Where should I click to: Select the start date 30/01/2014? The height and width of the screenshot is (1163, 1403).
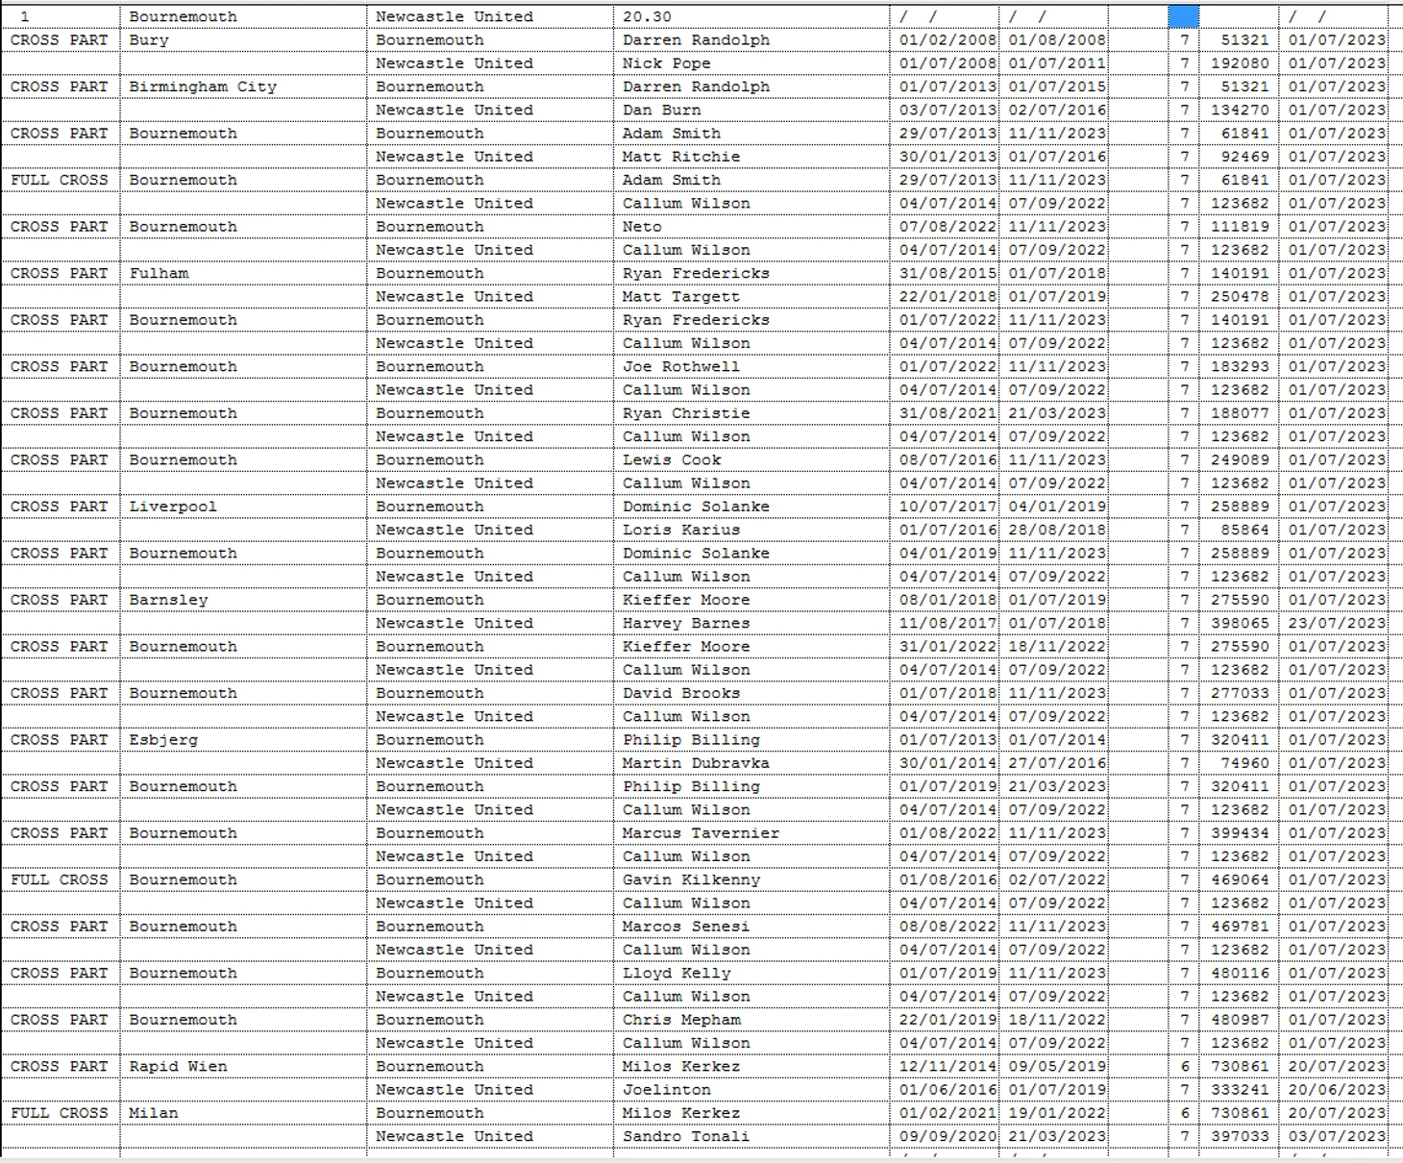(945, 763)
